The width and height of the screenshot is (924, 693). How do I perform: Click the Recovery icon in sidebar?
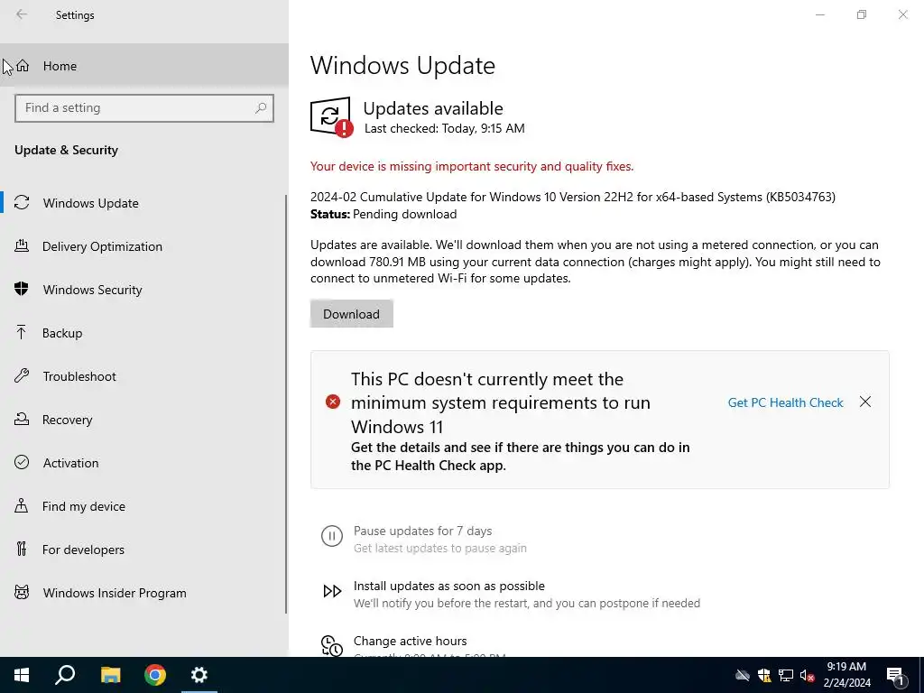(22, 419)
